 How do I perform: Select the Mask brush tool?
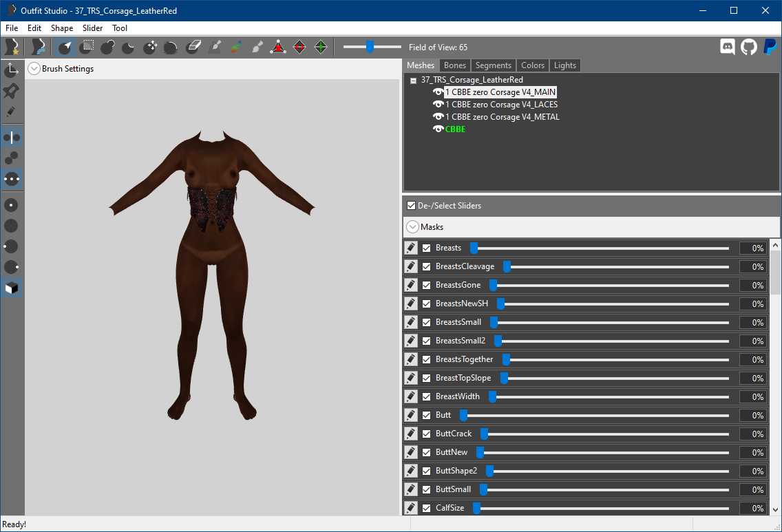(87, 47)
